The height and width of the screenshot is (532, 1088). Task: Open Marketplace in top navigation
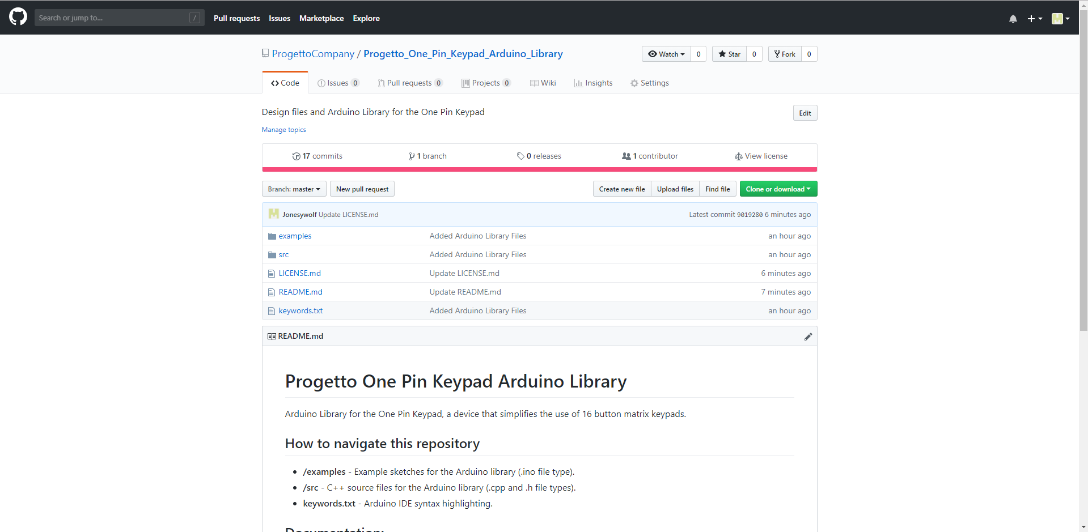click(x=321, y=18)
